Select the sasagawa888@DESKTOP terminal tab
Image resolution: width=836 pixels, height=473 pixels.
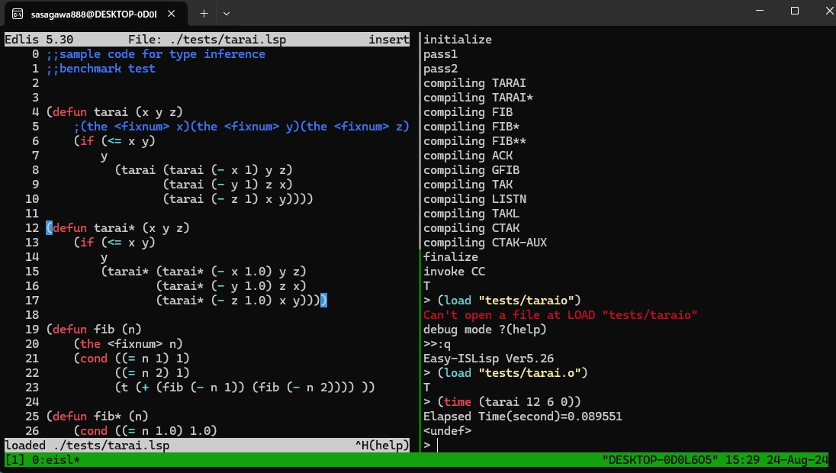click(96, 14)
